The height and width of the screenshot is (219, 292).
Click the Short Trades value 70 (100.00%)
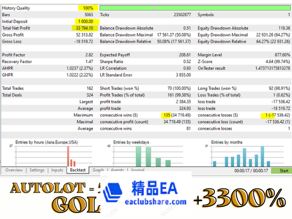click(179, 89)
